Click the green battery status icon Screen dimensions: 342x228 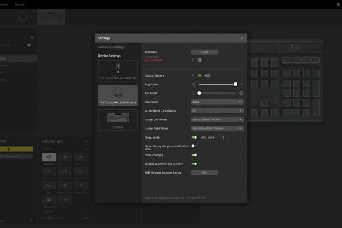[199, 75]
